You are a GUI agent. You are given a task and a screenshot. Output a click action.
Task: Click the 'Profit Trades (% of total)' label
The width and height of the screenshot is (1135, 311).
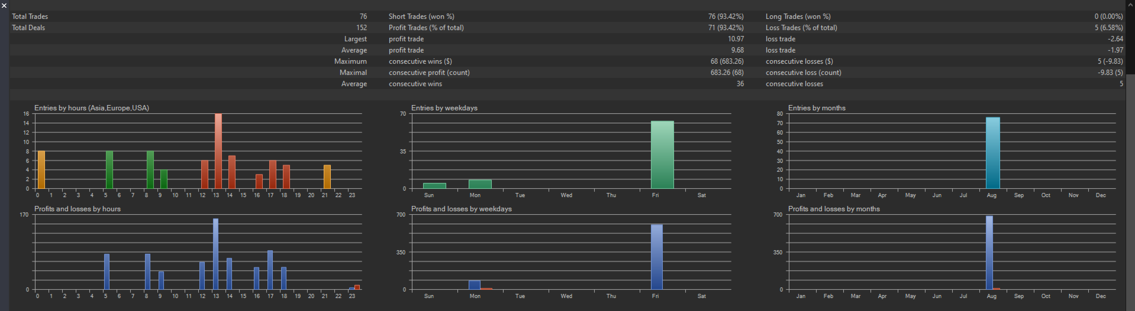click(426, 28)
